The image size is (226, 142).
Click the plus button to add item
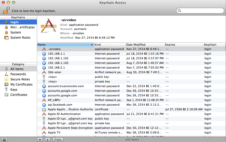point(40,139)
